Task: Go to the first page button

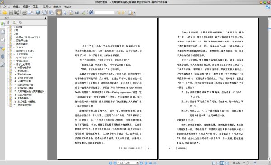Action: (x=111, y=163)
